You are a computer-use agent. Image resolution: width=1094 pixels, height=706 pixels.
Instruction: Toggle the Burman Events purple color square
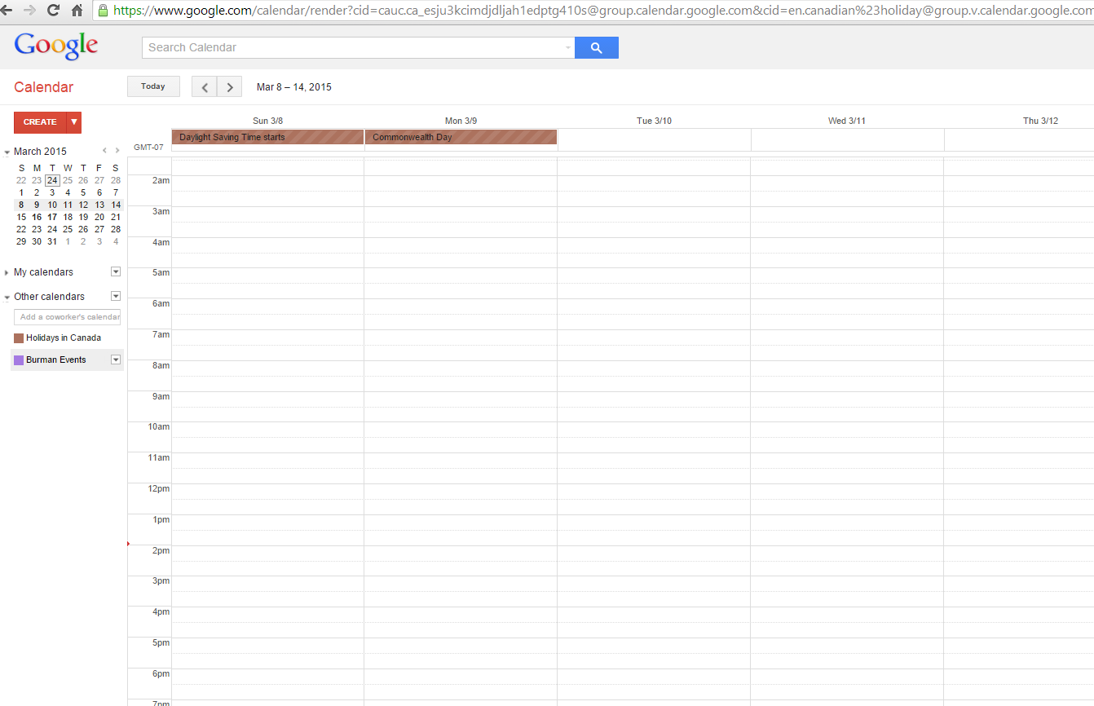pos(19,360)
